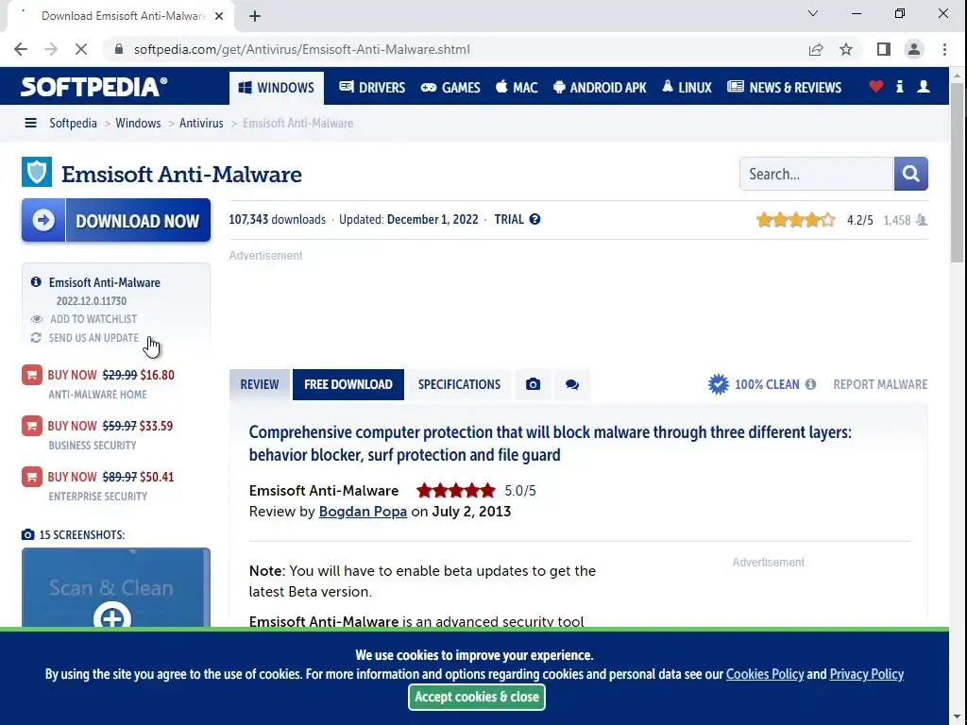Click Softpedia in the breadcrumb
Screen dimensions: 967x725
[x=73, y=123]
